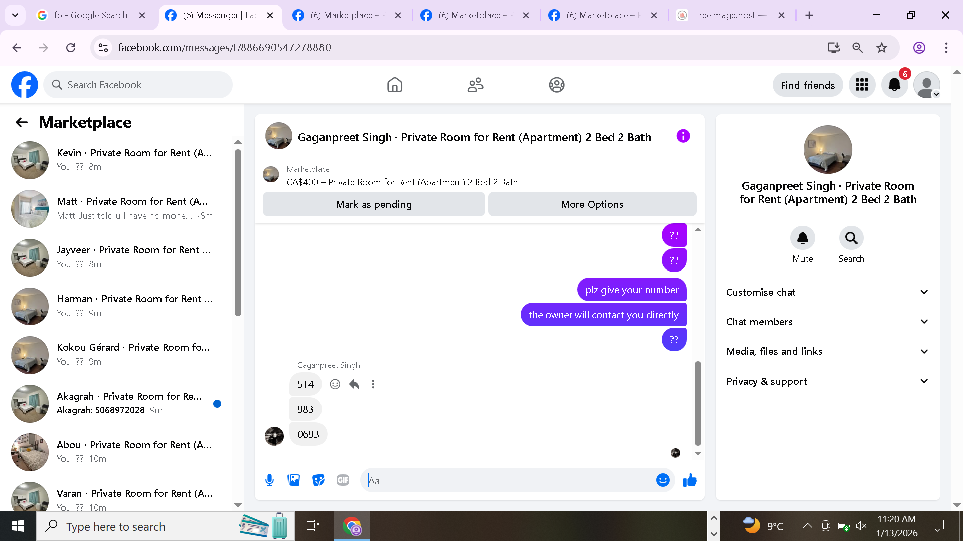The width and height of the screenshot is (963, 541).
Task: Open the GIF picker
Action: pyautogui.click(x=343, y=480)
